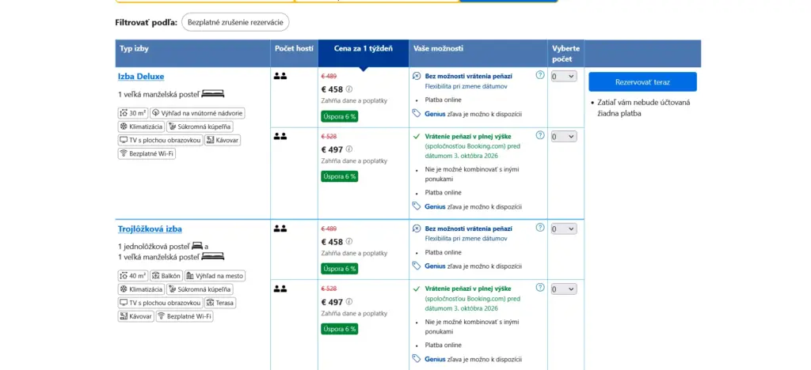The image size is (811, 370).
Task: Click Úspora 6 % badge for Izba Deluxe € 497
Action: [339, 176]
